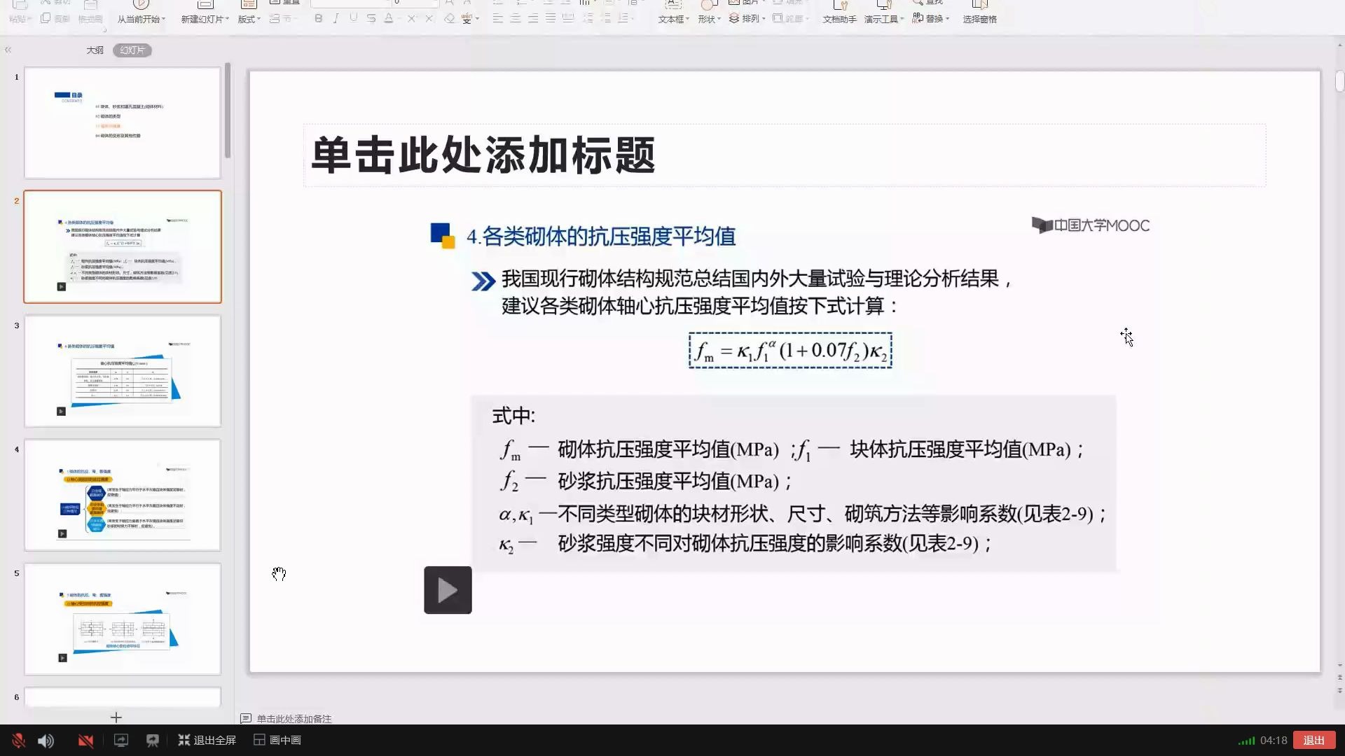Select slide 6 thumbnail at bottom
The image size is (1345, 756).
click(x=123, y=697)
